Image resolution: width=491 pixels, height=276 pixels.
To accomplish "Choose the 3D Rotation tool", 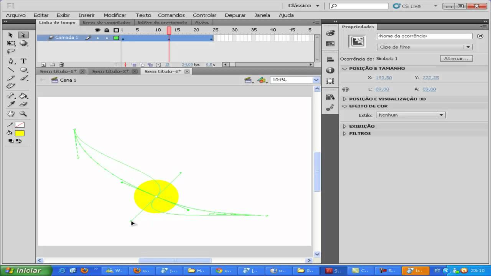I will [24, 43].
